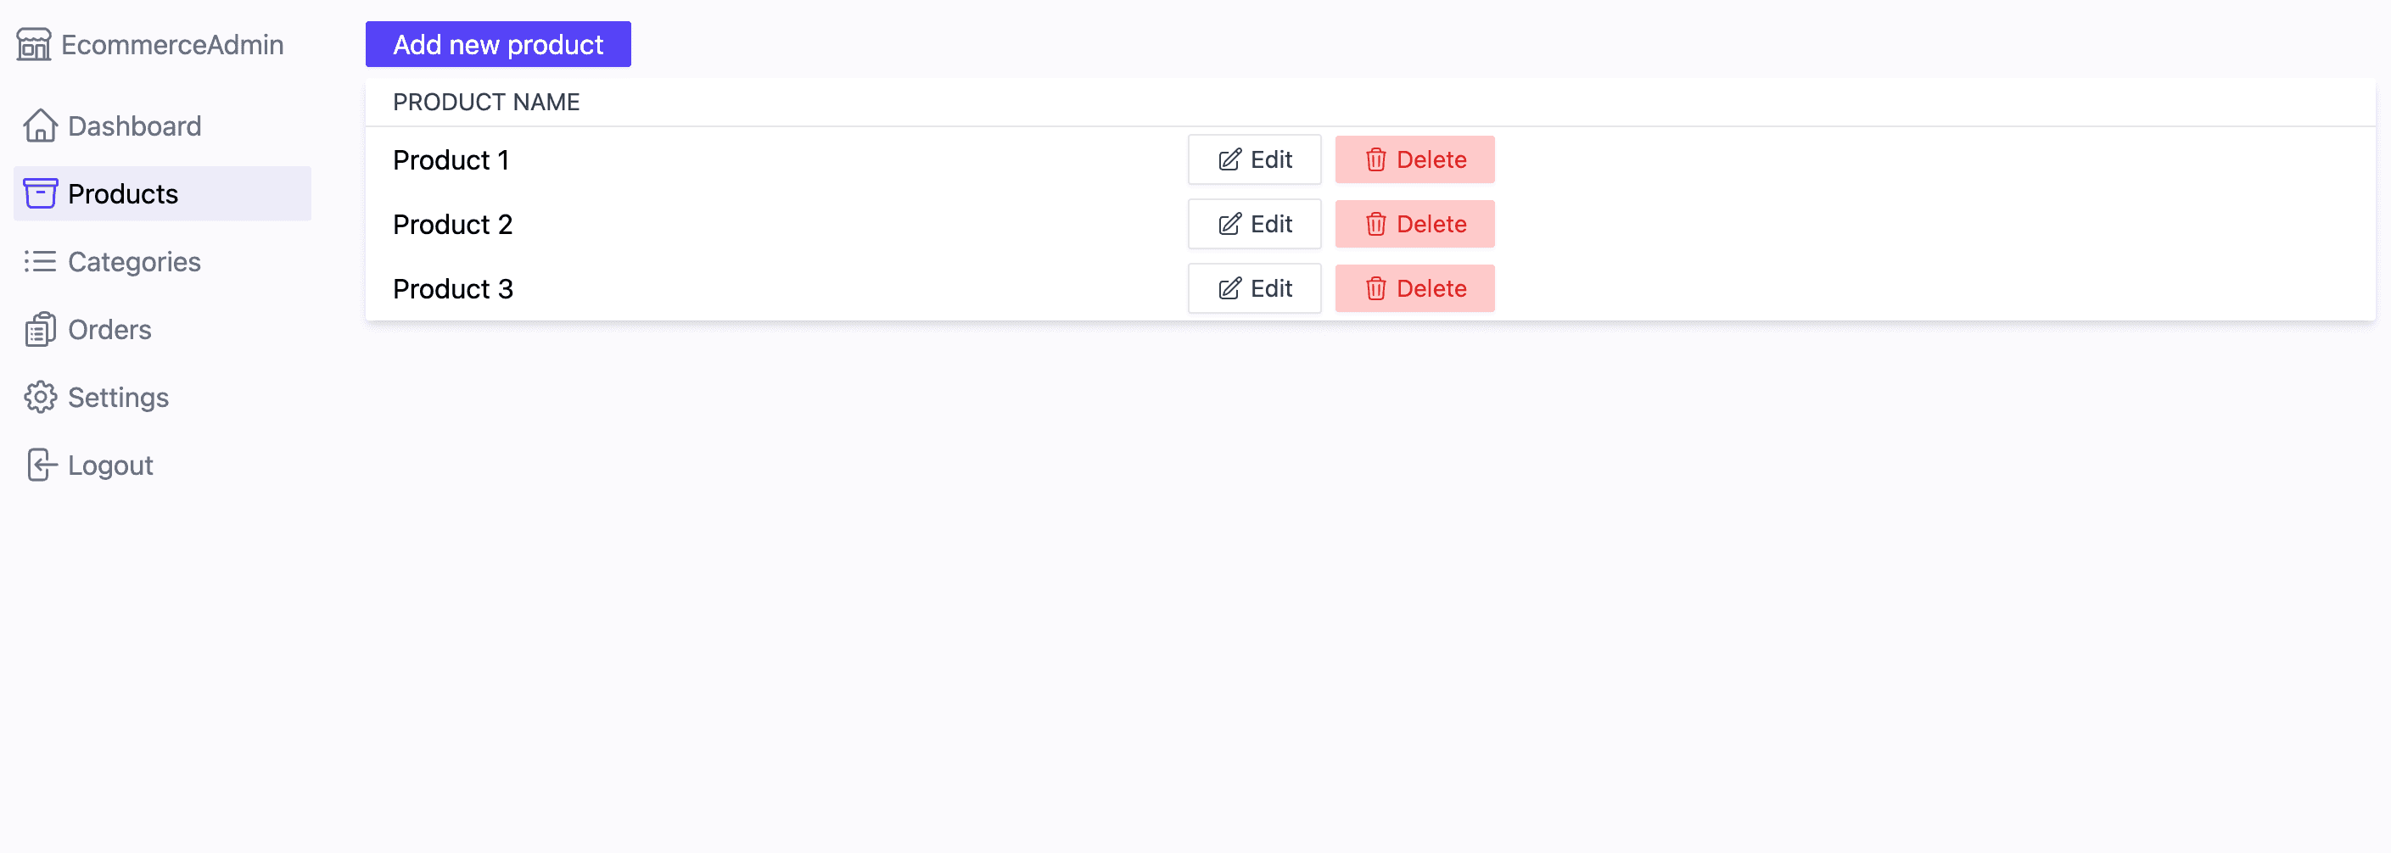Select the Categories list icon
Screen dimensions: 2391x853
[x=41, y=261]
